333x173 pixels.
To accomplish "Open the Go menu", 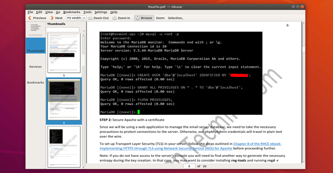I will pos(58,12).
